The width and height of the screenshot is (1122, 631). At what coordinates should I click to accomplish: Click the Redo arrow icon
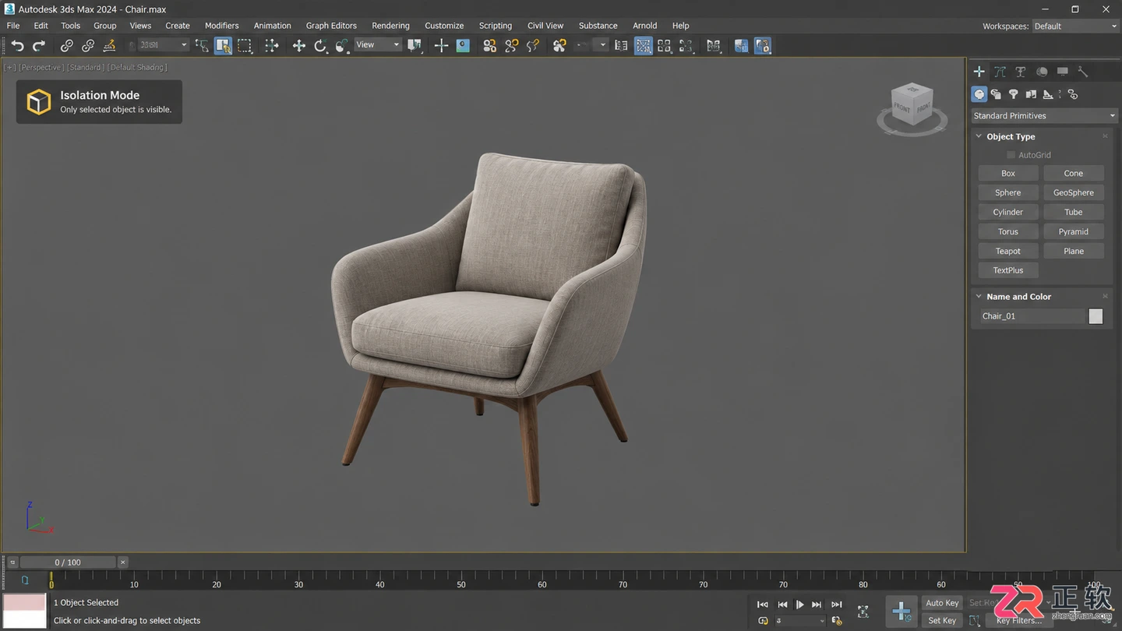click(x=39, y=46)
